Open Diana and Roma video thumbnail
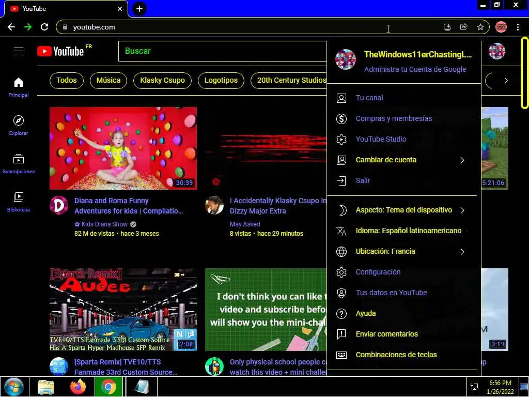Image resolution: width=529 pixels, height=397 pixels. [x=123, y=148]
